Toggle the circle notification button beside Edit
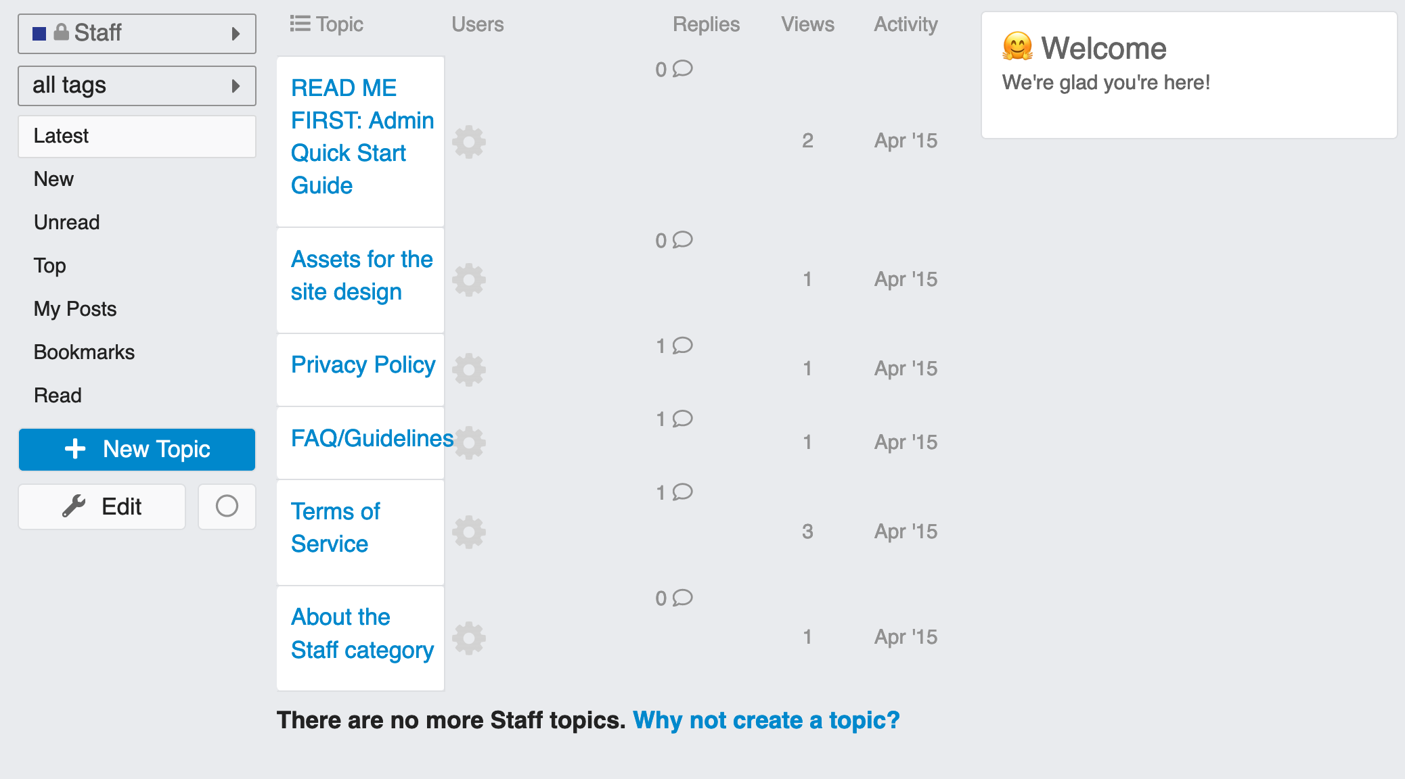This screenshot has width=1405, height=779. [227, 506]
